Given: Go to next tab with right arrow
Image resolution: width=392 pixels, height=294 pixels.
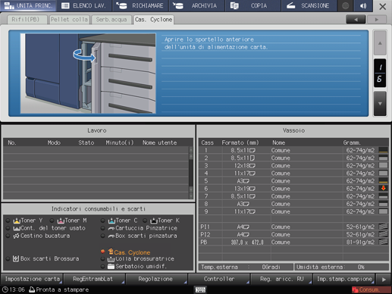Looking at the screenshot, I should (x=377, y=19).
